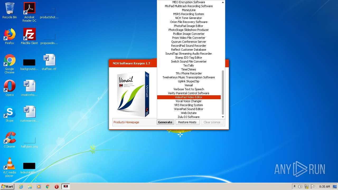Open CCleaner desktop shortcut
The image size is (338, 190).
[x=10, y=140]
